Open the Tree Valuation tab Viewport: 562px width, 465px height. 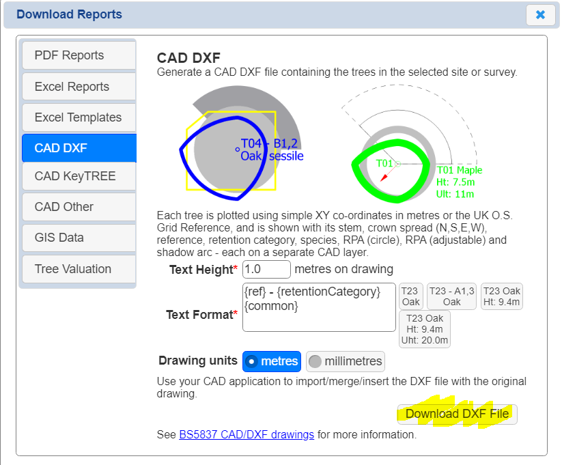click(x=79, y=269)
